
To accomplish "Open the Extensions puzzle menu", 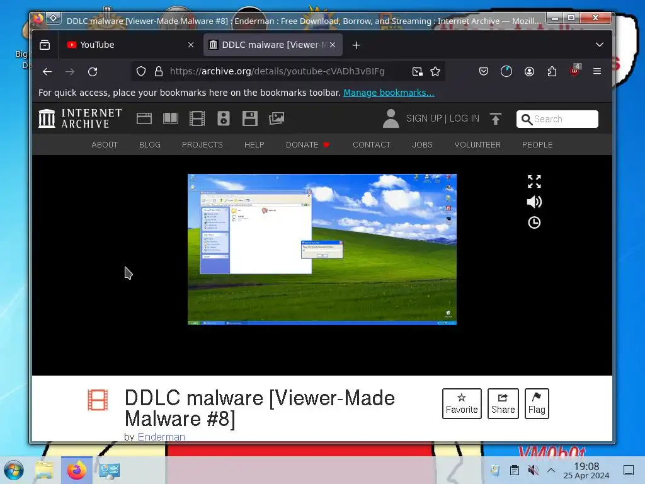I will click(552, 72).
